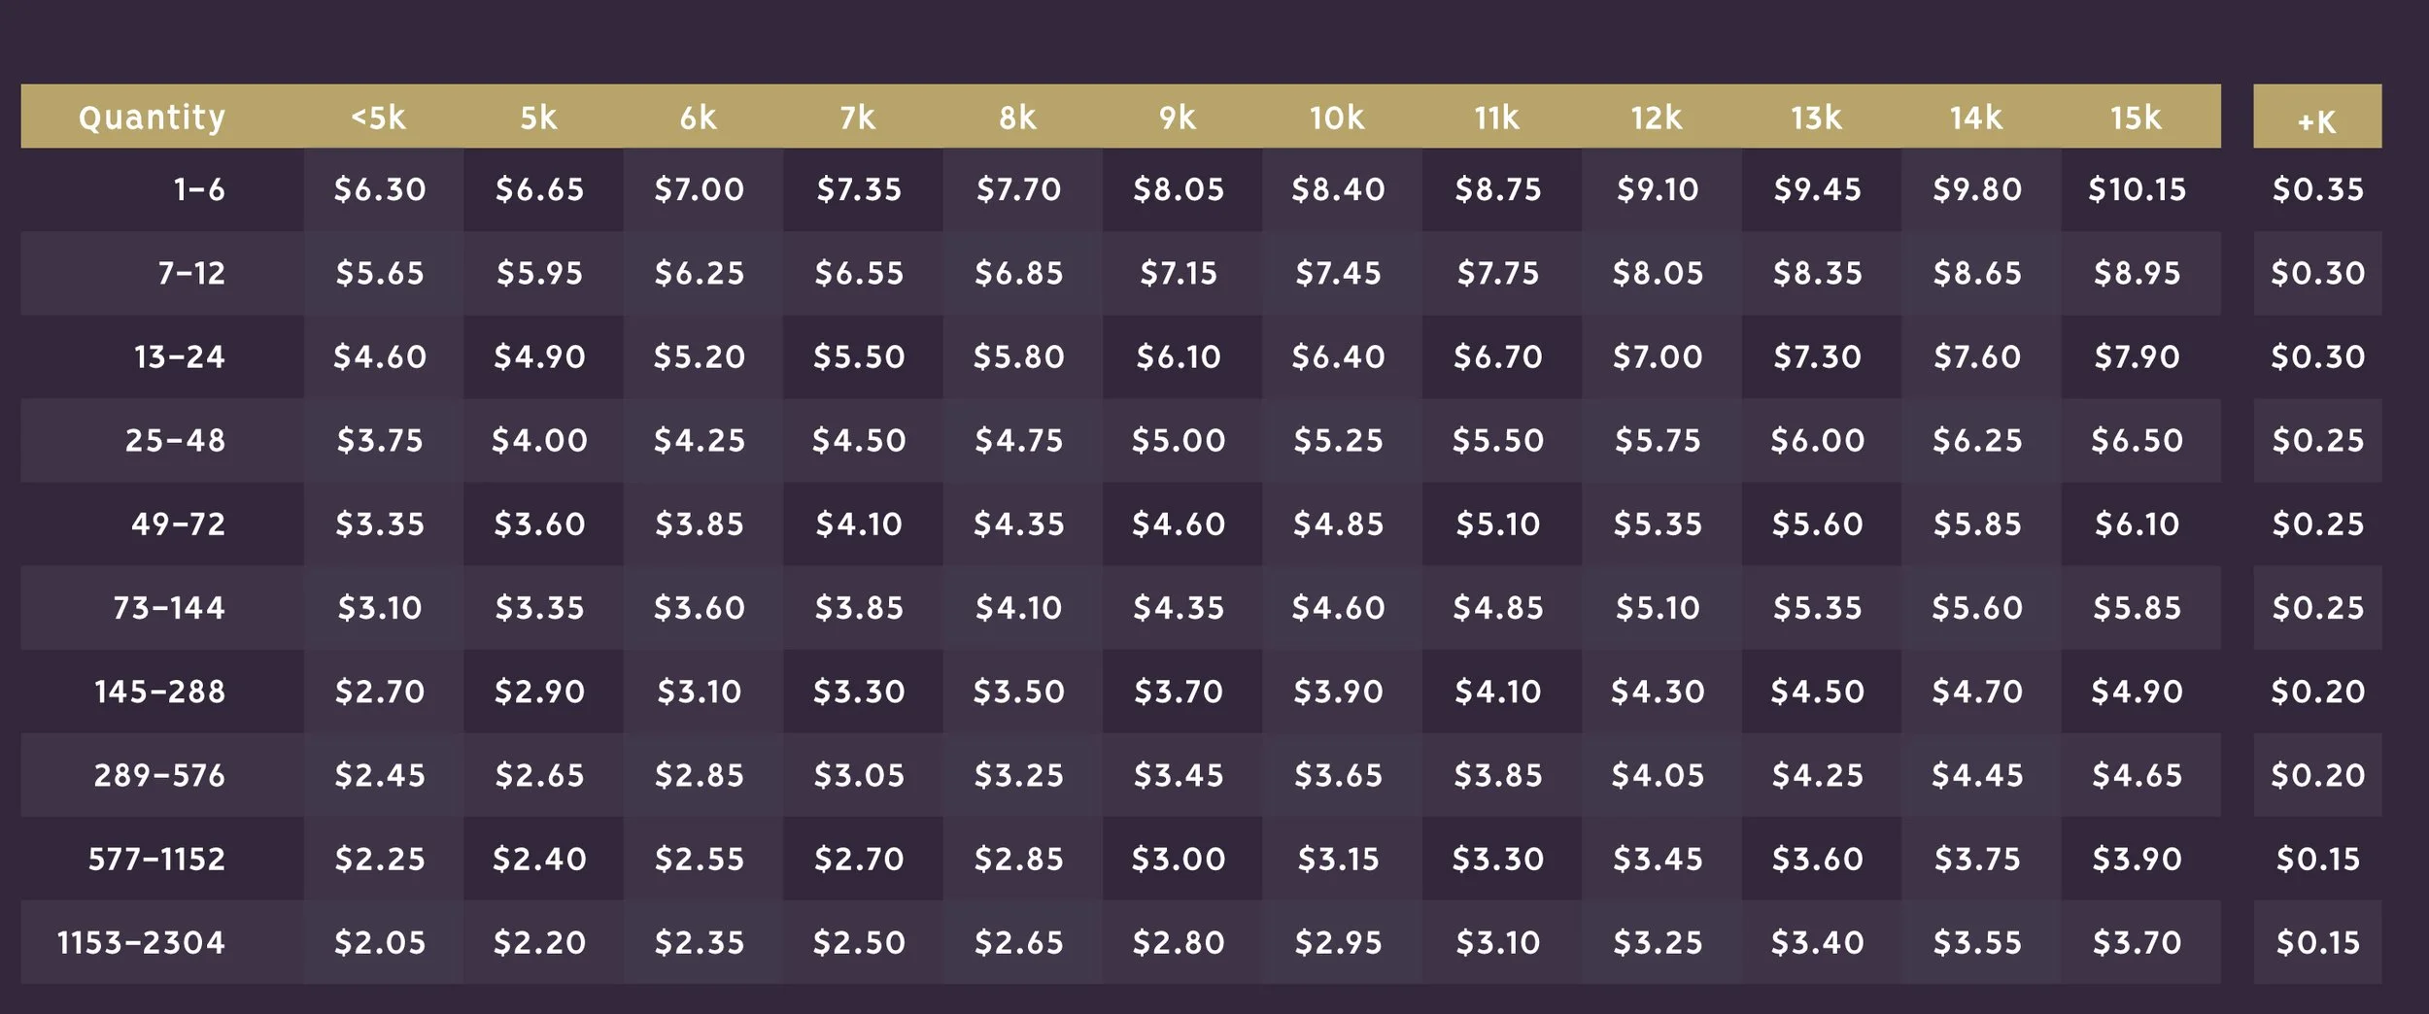Viewport: 2429px width, 1014px height.
Task: Select the $6.30 price under <5k
Action: pos(380,188)
